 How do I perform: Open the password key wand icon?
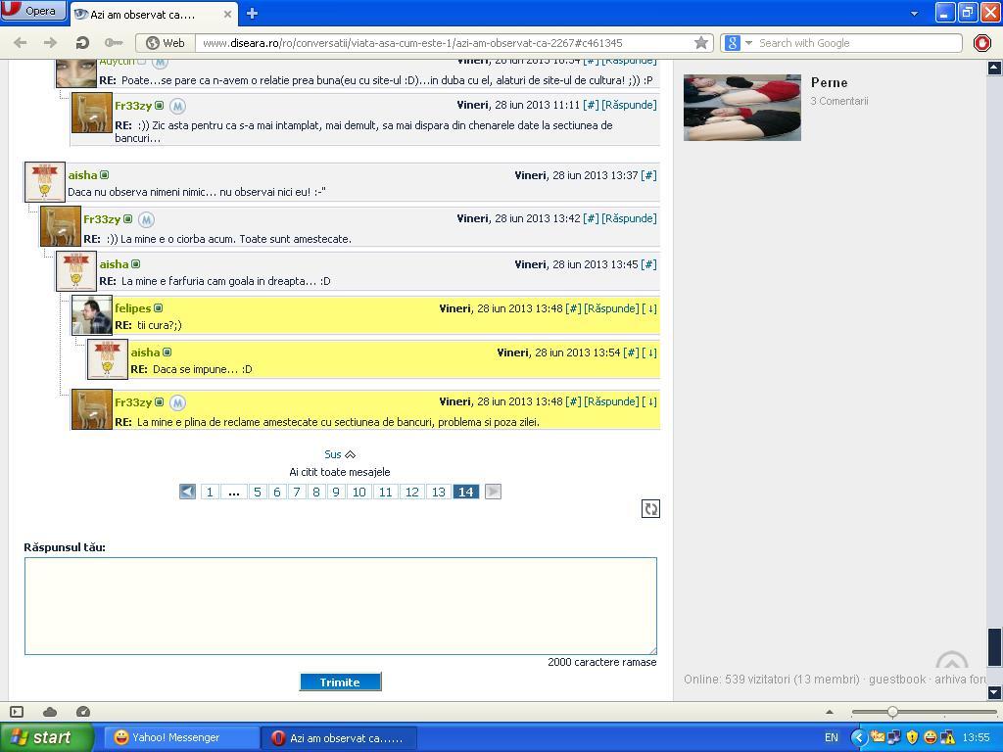click(114, 43)
